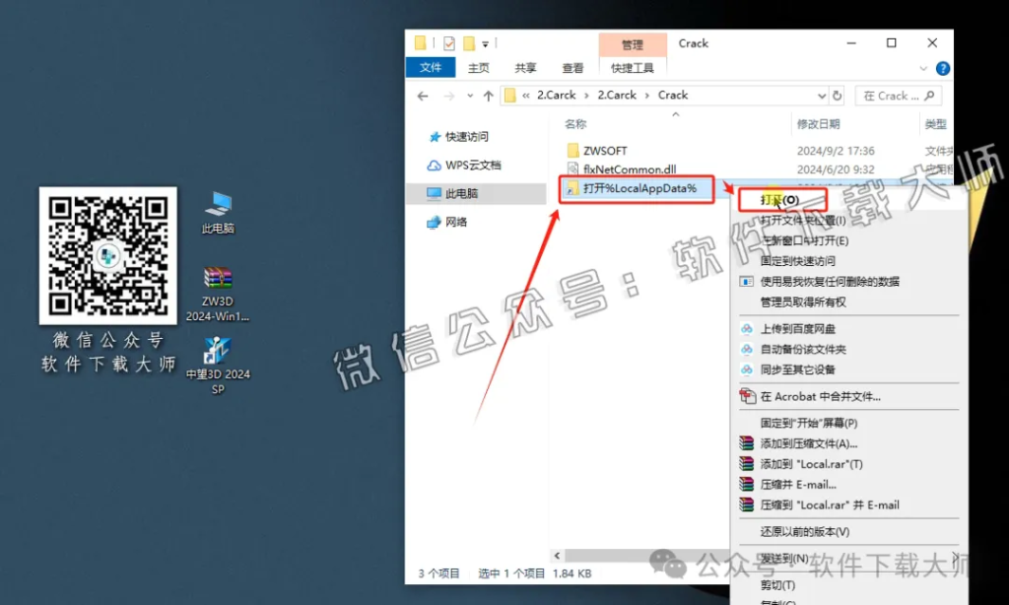The height and width of the screenshot is (605, 1009).
Task: Click the 名称 column sort chevron
Action: 676,113
